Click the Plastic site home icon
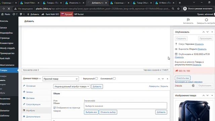This screenshot has height=121, width=215. tap(2, 14)
